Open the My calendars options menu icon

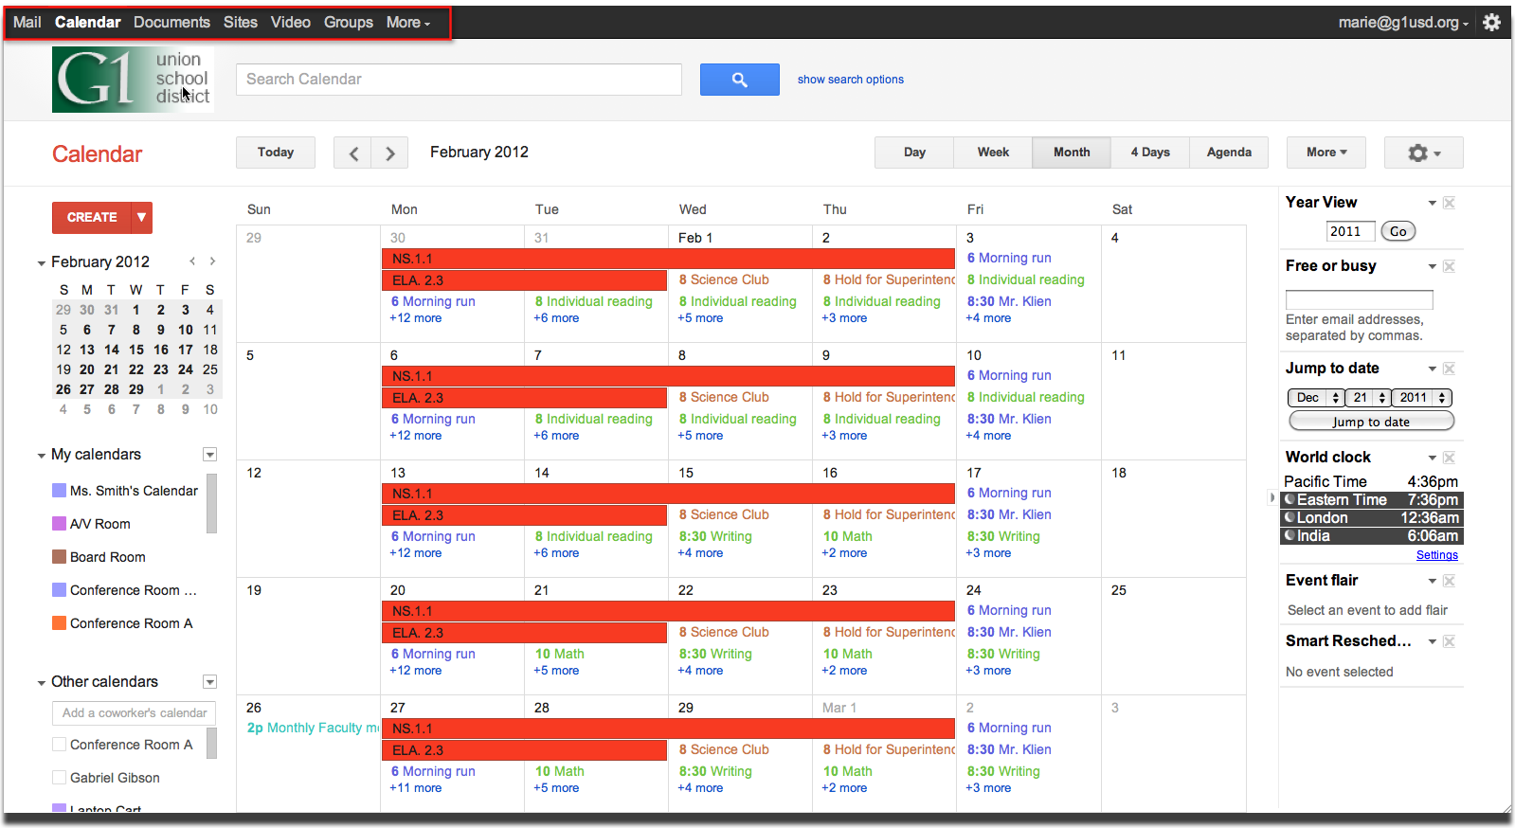point(210,455)
